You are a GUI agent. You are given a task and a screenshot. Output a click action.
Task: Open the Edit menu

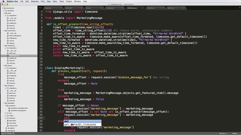click(27, 1)
